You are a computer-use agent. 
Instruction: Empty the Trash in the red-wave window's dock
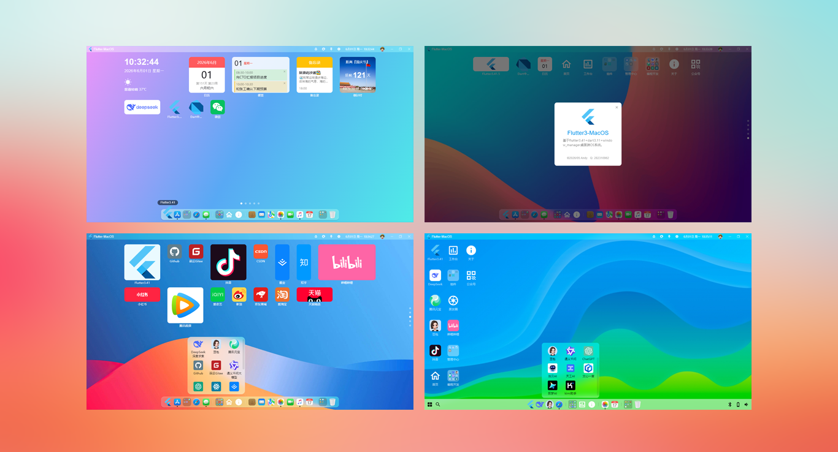click(x=333, y=402)
